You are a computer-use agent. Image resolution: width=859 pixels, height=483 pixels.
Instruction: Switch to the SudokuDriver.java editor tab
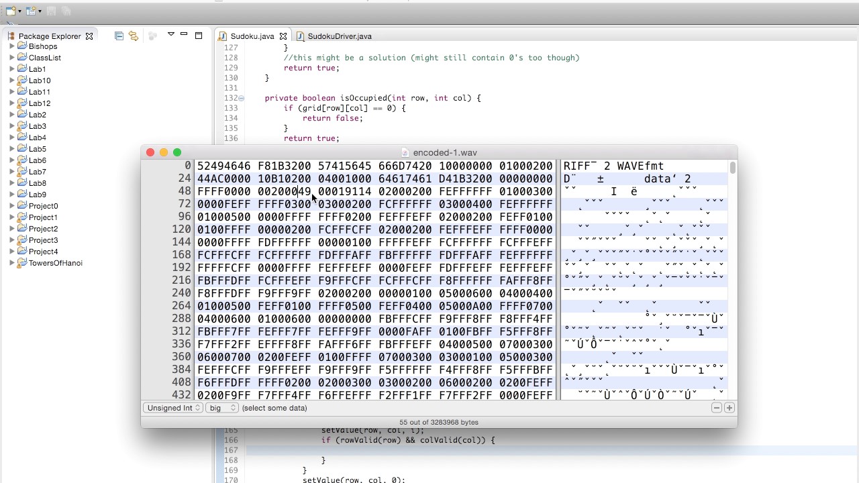tap(334, 36)
